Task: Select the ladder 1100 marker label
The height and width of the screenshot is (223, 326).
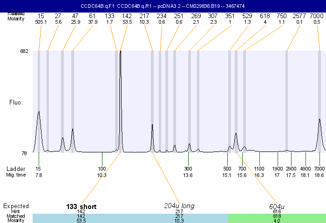Action: [x=259, y=168]
